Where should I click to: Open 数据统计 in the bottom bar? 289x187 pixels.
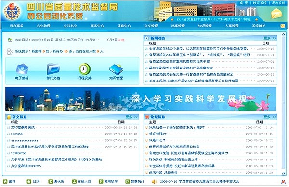(135, 182)
